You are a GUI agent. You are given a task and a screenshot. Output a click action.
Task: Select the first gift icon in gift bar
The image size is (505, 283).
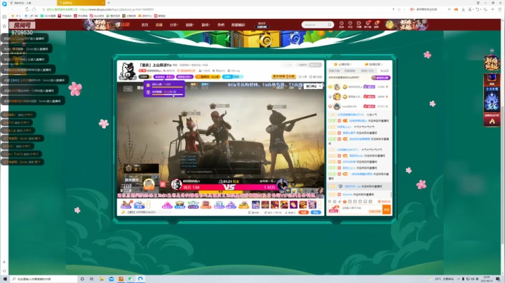[x=126, y=205]
